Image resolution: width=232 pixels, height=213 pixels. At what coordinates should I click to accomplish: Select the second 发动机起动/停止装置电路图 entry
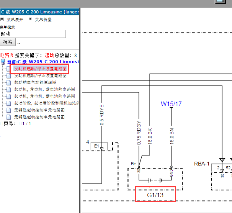tap(40, 75)
